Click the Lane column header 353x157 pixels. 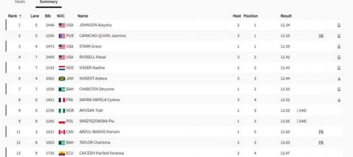click(x=35, y=16)
